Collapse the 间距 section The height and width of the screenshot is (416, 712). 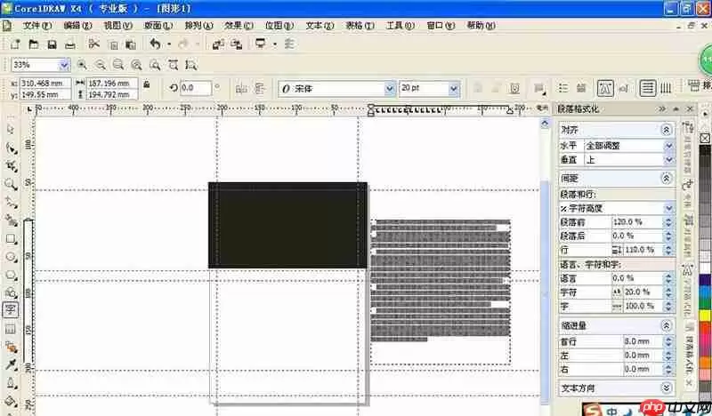tap(666, 179)
